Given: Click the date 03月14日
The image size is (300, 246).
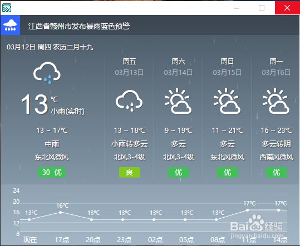Looking at the screenshot, I should [x=178, y=73].
